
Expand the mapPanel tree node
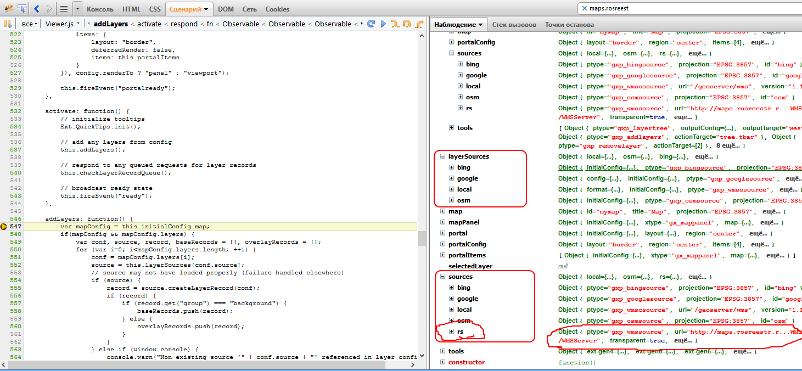[443, 222]
